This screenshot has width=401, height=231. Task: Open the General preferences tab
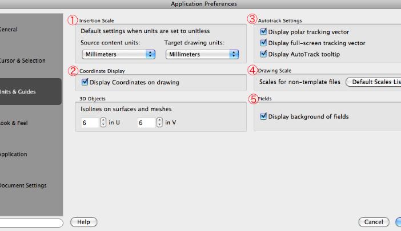point(30,29)
